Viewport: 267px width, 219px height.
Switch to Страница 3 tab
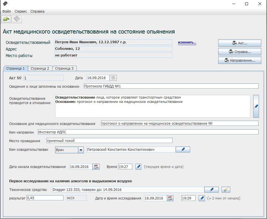(64, 69)
